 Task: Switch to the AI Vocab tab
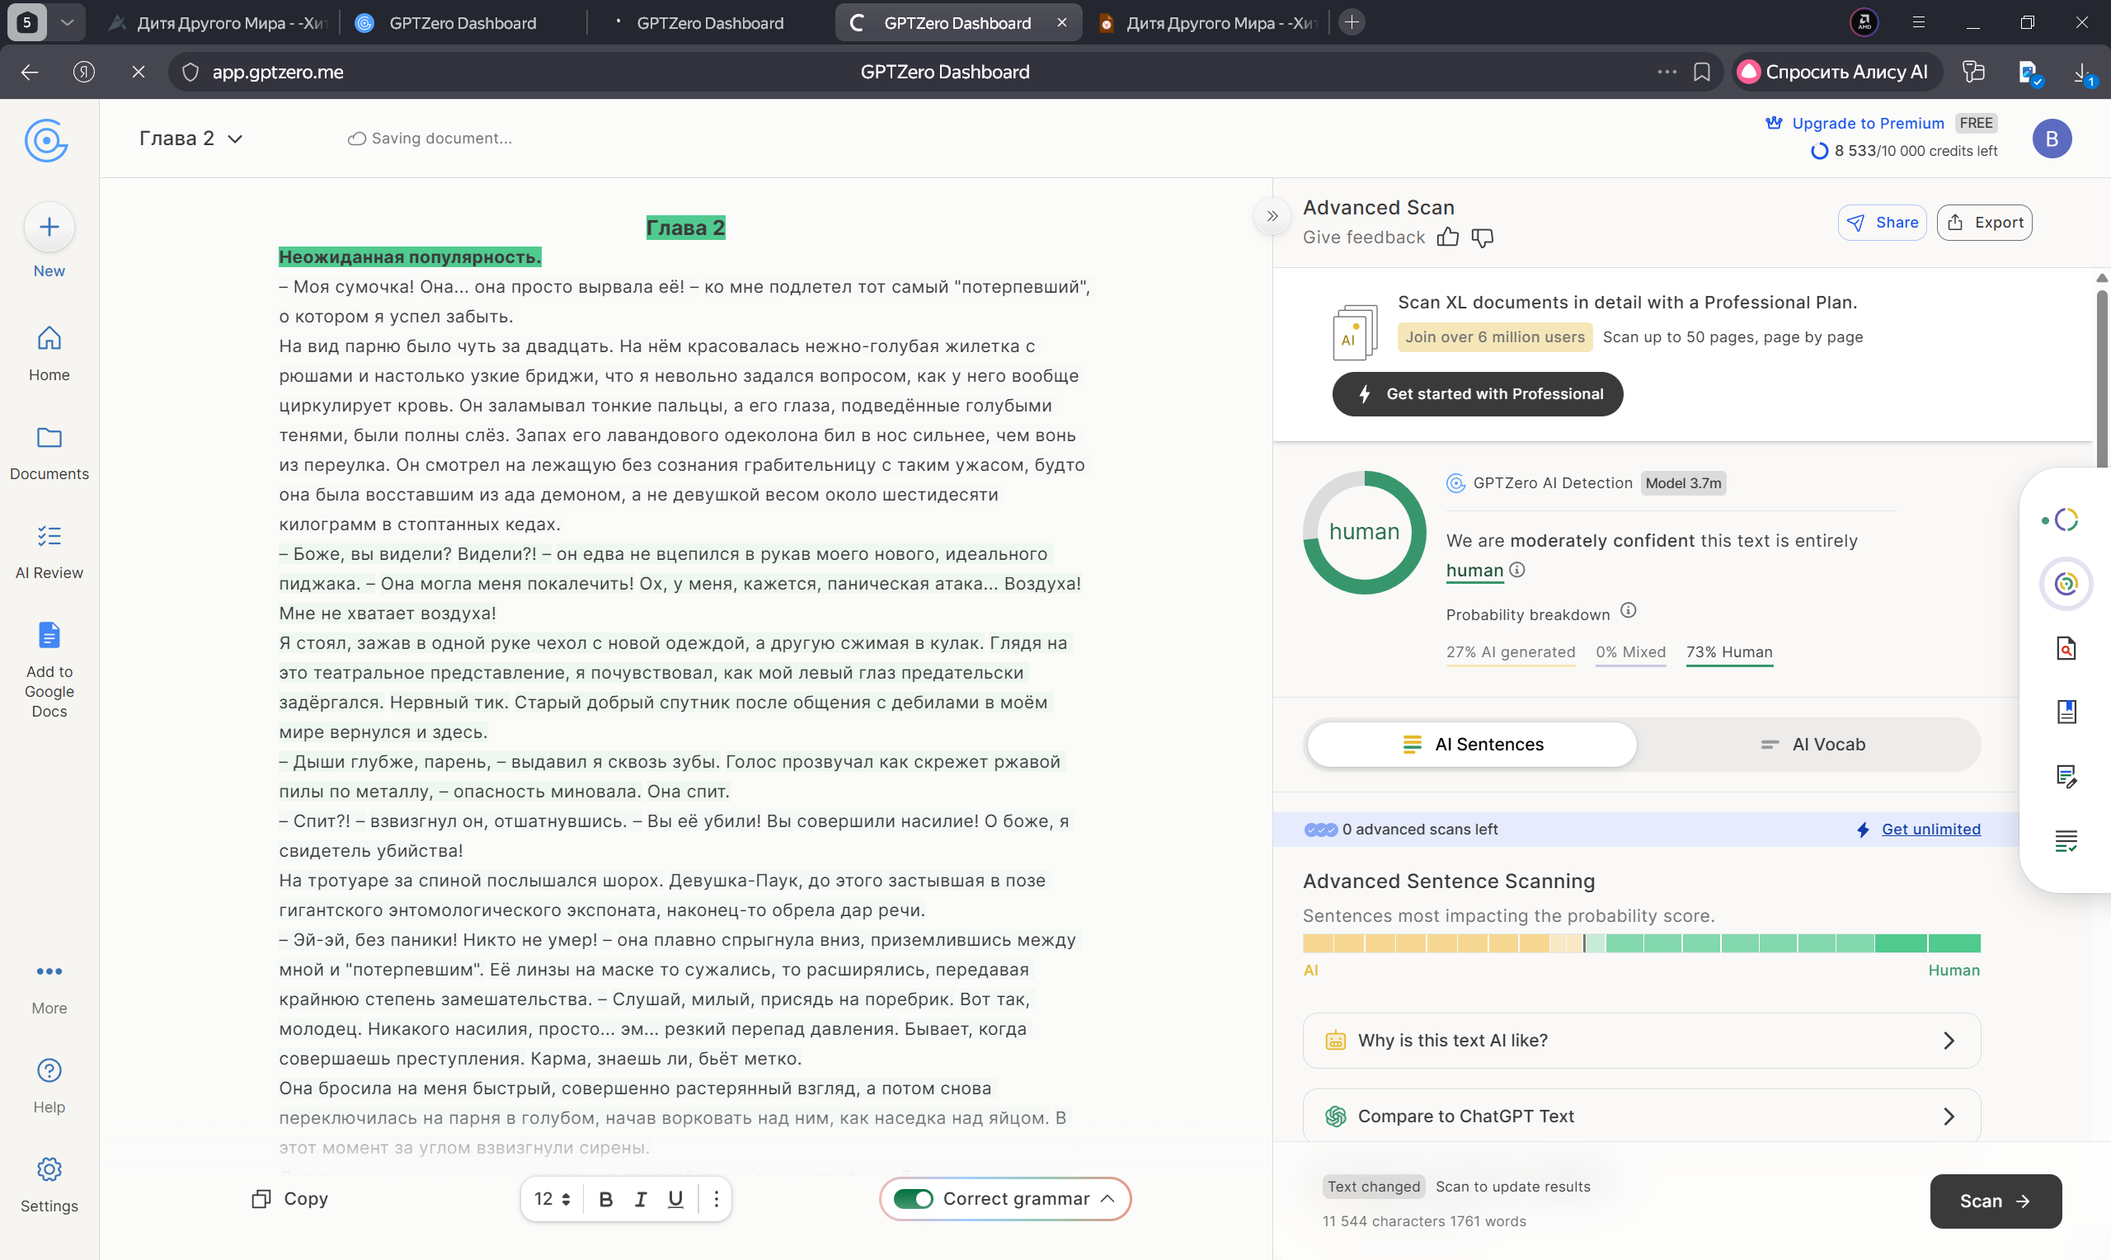(1812, 745)
